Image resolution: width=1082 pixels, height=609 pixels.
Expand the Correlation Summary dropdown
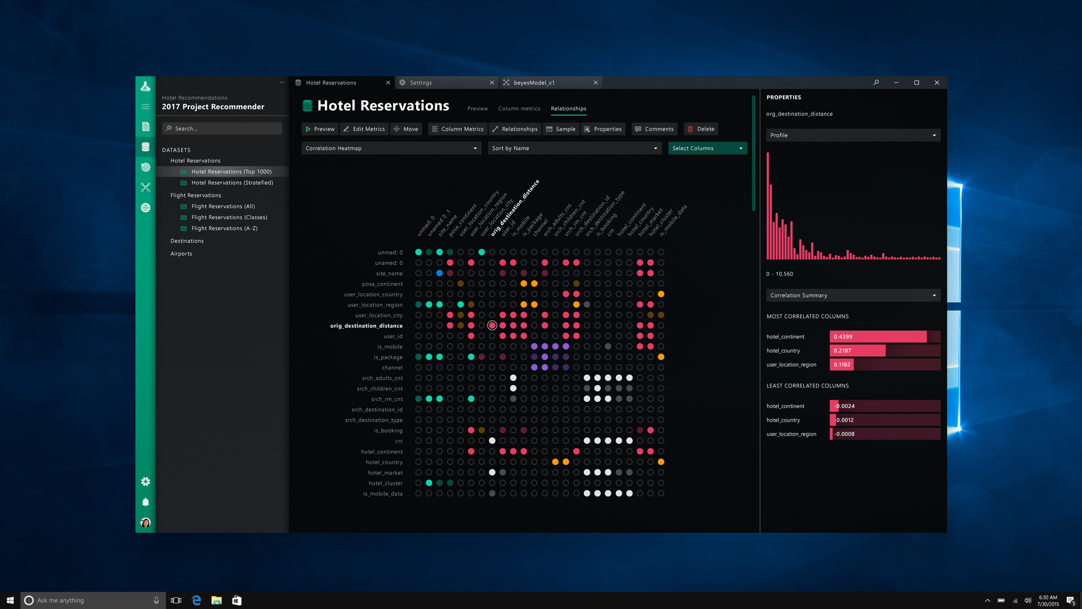point(853,296)
